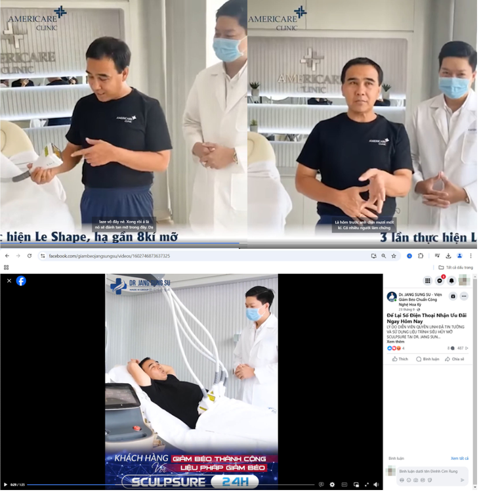Insert a GIF in the comment box
This screenshot has width=479, height=492.
(424, 481)
